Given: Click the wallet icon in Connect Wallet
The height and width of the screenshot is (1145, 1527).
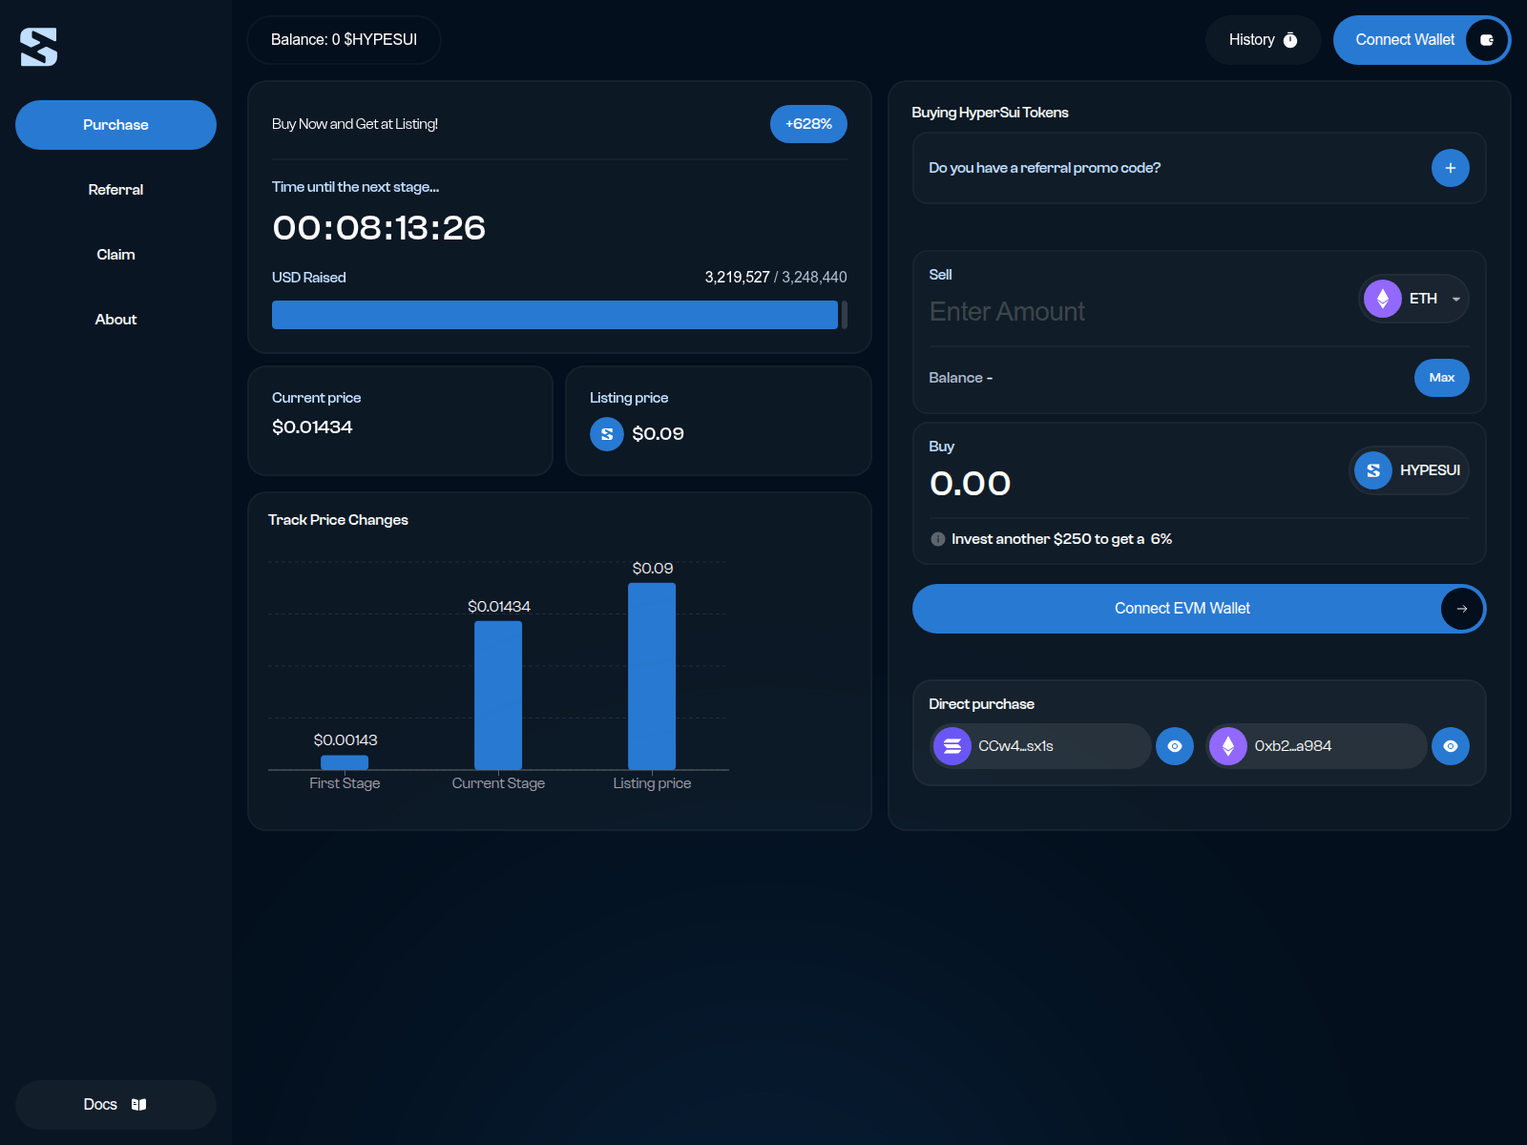Looking at the screenshot, I should point(1486,40).
